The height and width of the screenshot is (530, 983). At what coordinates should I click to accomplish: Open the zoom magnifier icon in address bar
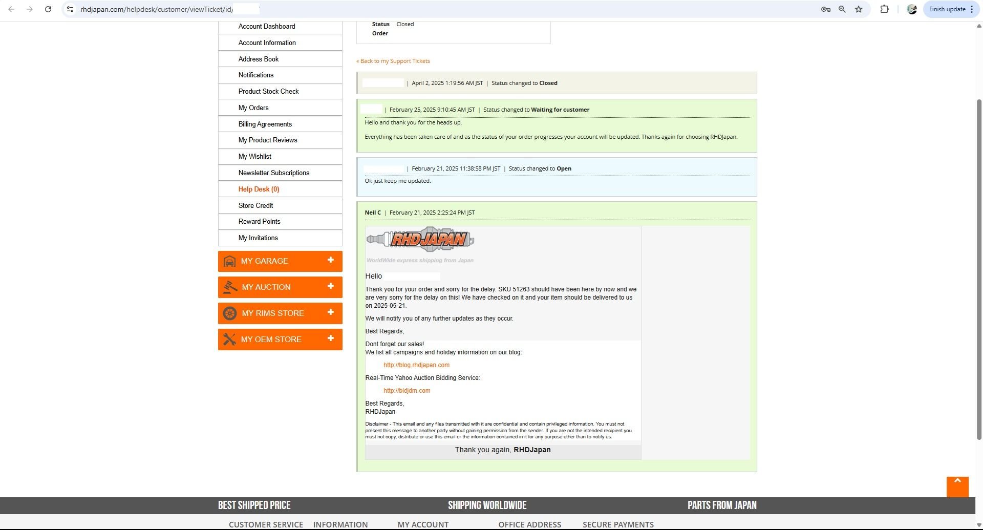pyautogui.click(x=842, y=9)
